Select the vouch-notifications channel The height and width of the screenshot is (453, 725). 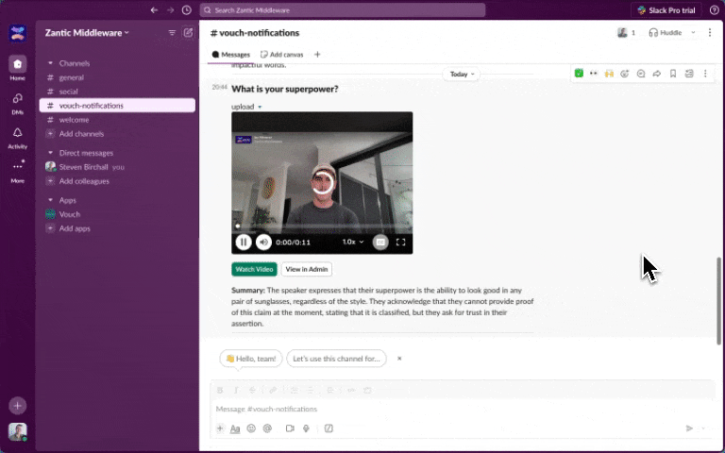coord(117,106)
